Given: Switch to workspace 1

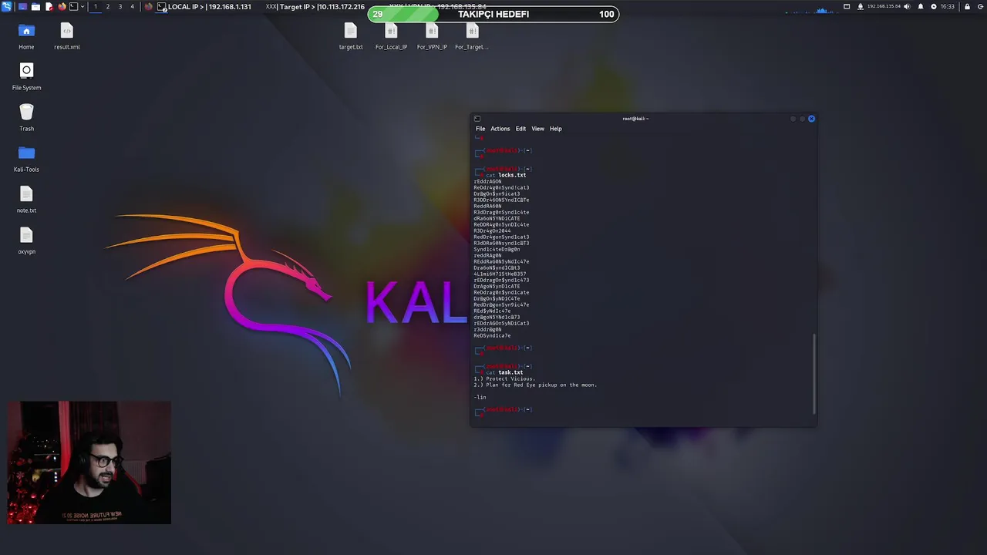Looking at the screenshot, I should [96, 6].
